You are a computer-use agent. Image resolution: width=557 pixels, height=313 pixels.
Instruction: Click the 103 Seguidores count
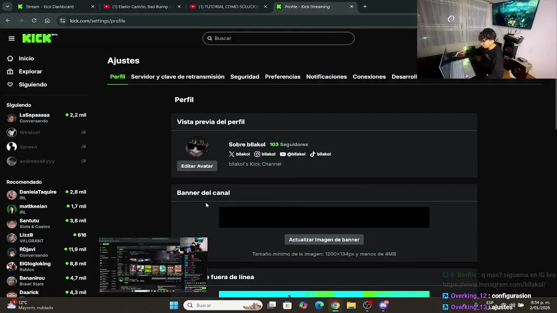(x=289, y=144)
